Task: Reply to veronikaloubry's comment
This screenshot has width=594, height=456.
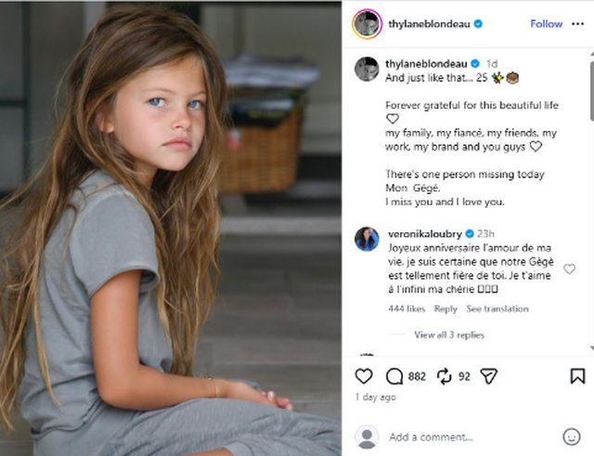Action: [445, 309]
